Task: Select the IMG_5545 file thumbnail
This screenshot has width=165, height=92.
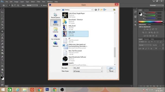Action: (65, 34)
